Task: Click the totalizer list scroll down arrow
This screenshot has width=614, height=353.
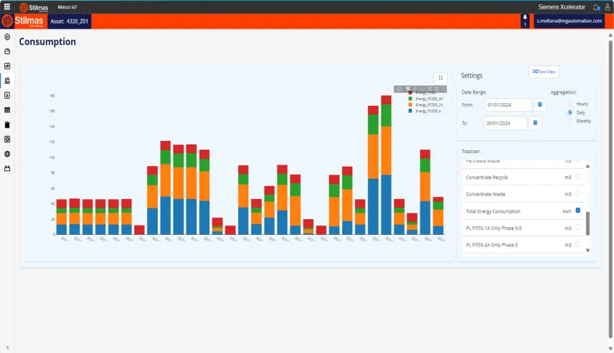Action: coord(587,250)
